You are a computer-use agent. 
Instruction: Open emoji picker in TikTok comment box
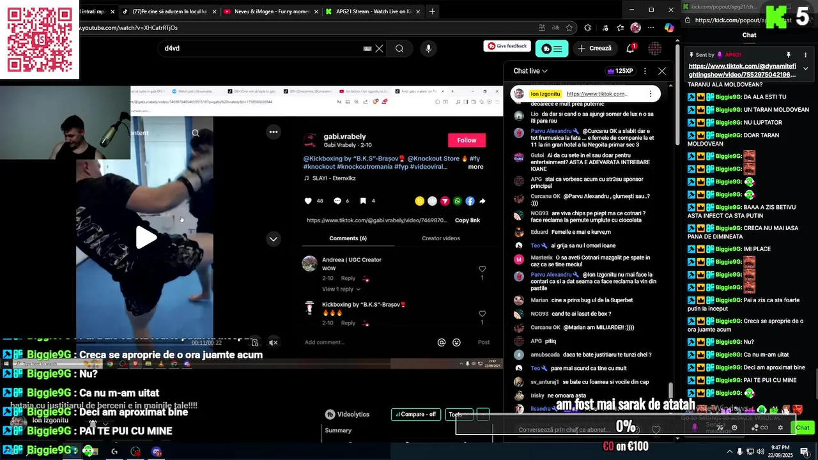(456, 342)
